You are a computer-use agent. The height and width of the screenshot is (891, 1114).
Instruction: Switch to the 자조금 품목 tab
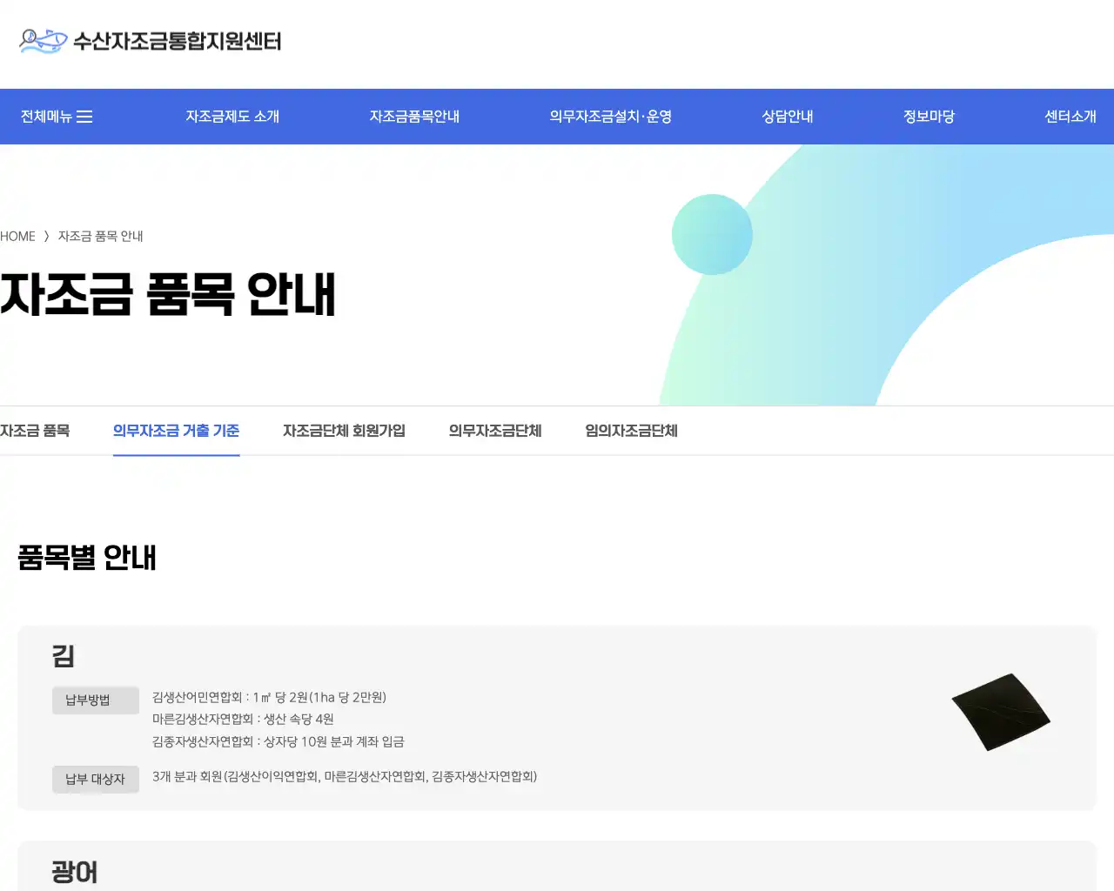36,431
